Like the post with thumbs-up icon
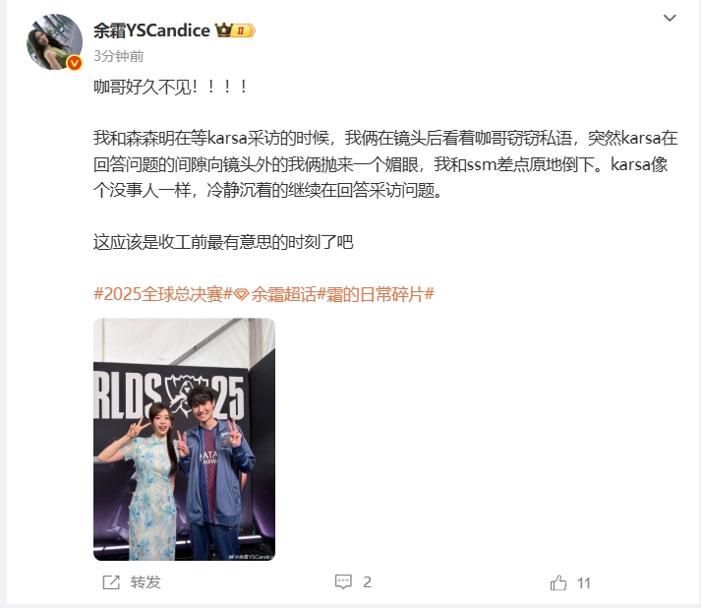This screenshot has height=608, width=701. coord(558,582)
